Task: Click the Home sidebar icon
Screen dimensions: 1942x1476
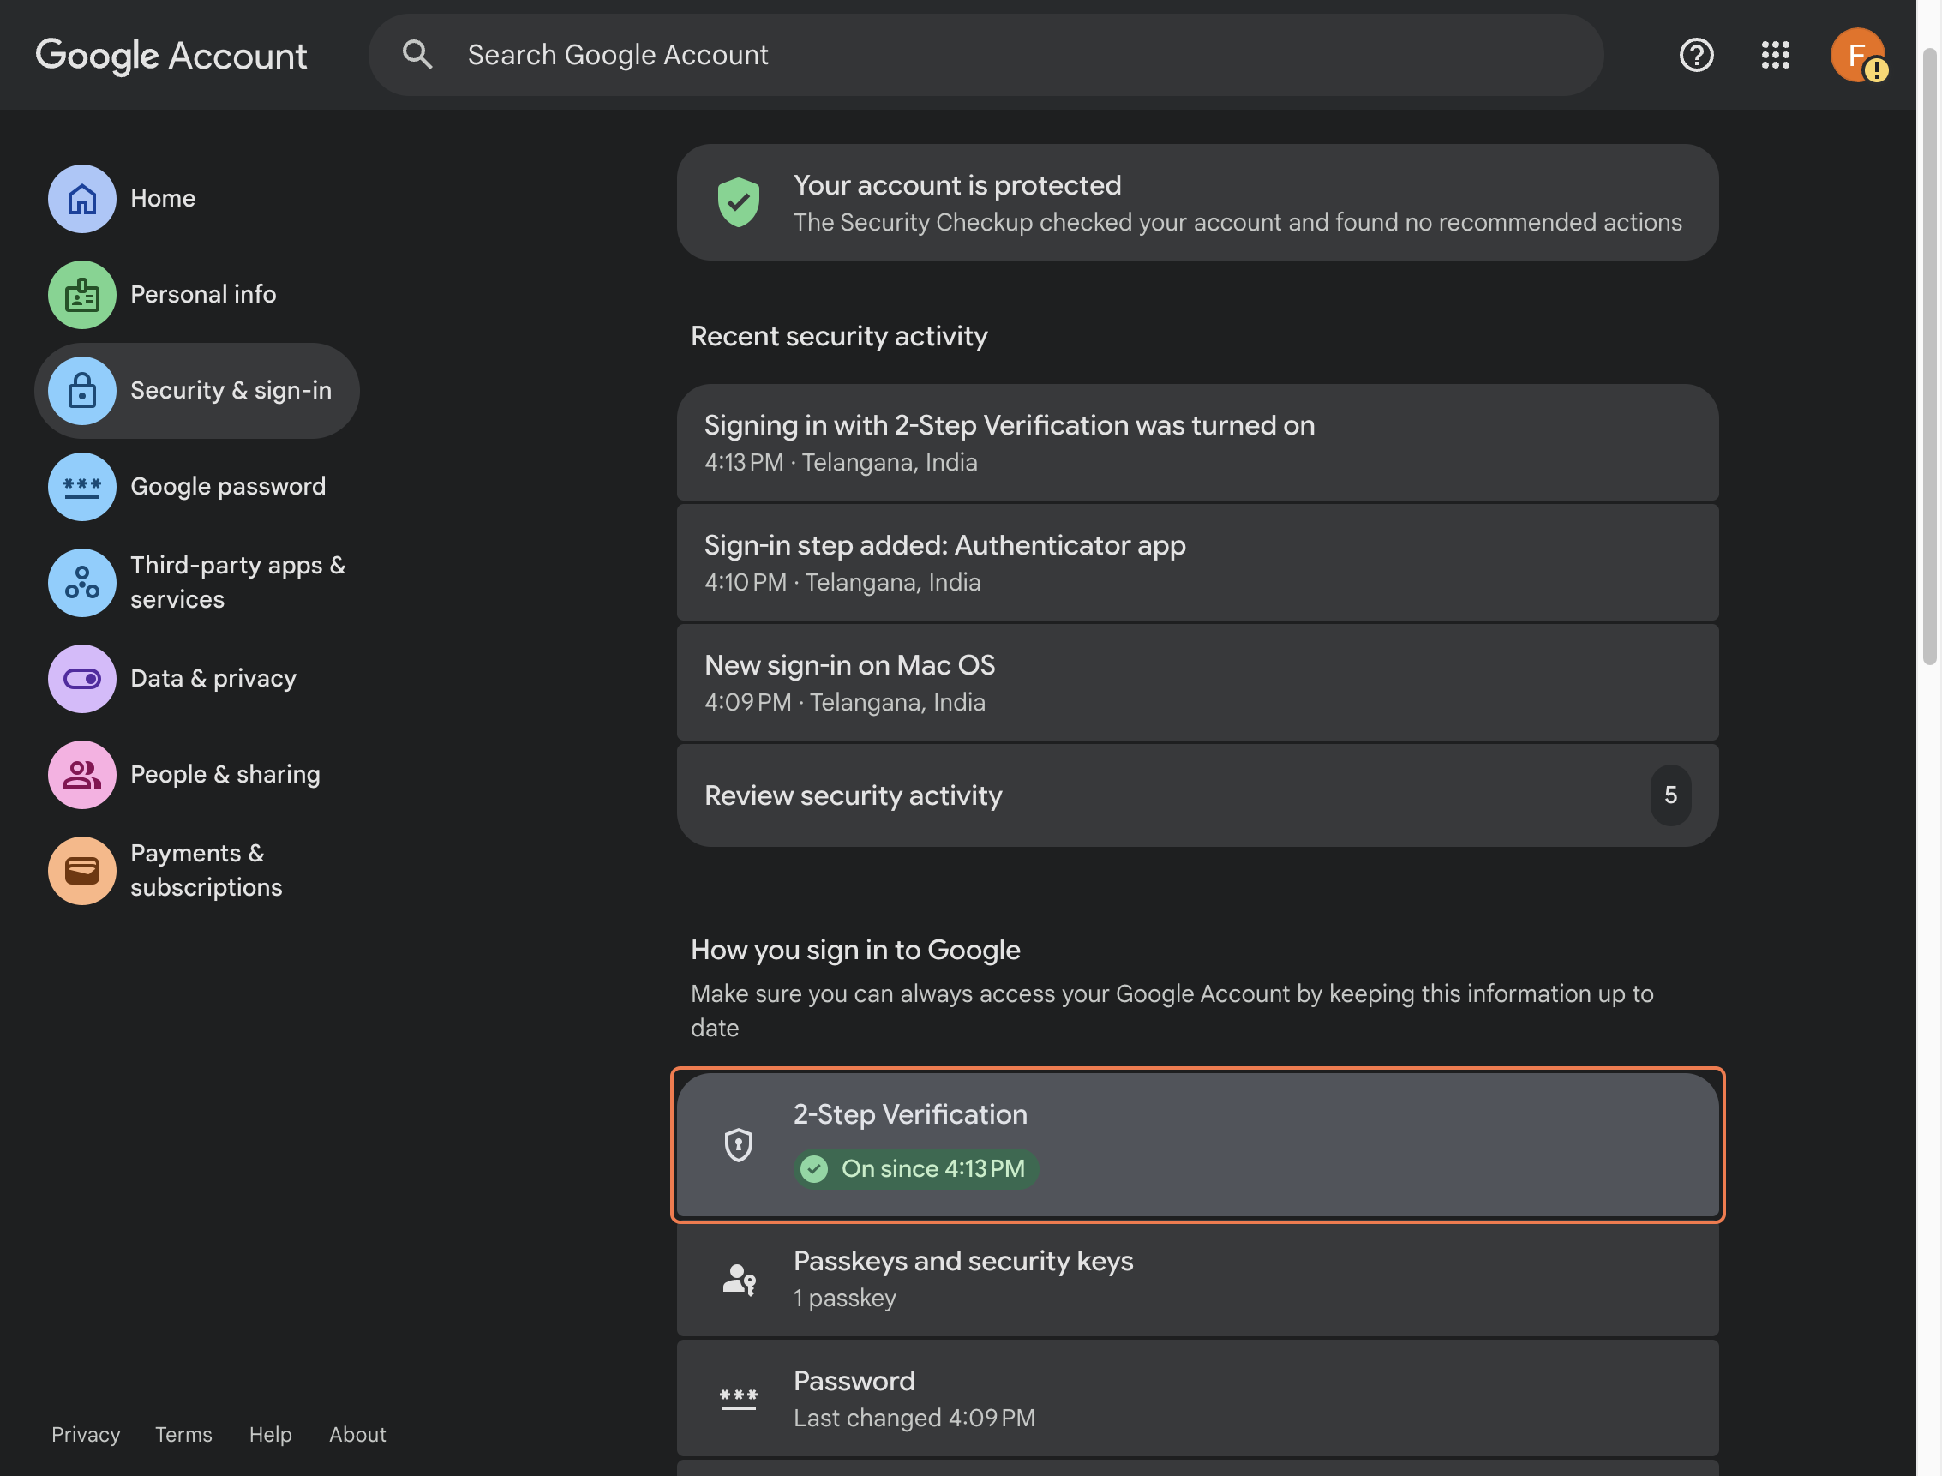Action: pyautogui.click(x=81, y=199)
